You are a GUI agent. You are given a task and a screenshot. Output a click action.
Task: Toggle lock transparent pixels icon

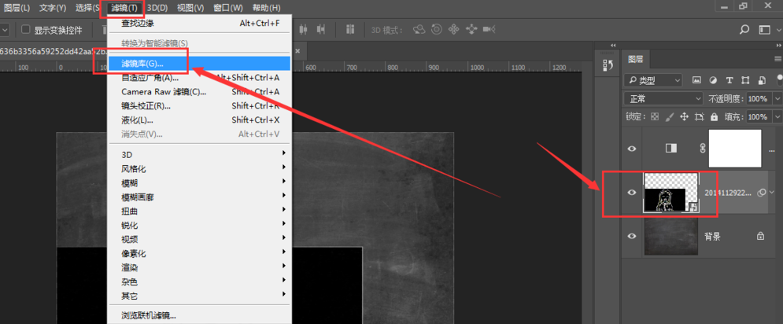[656, 117]
